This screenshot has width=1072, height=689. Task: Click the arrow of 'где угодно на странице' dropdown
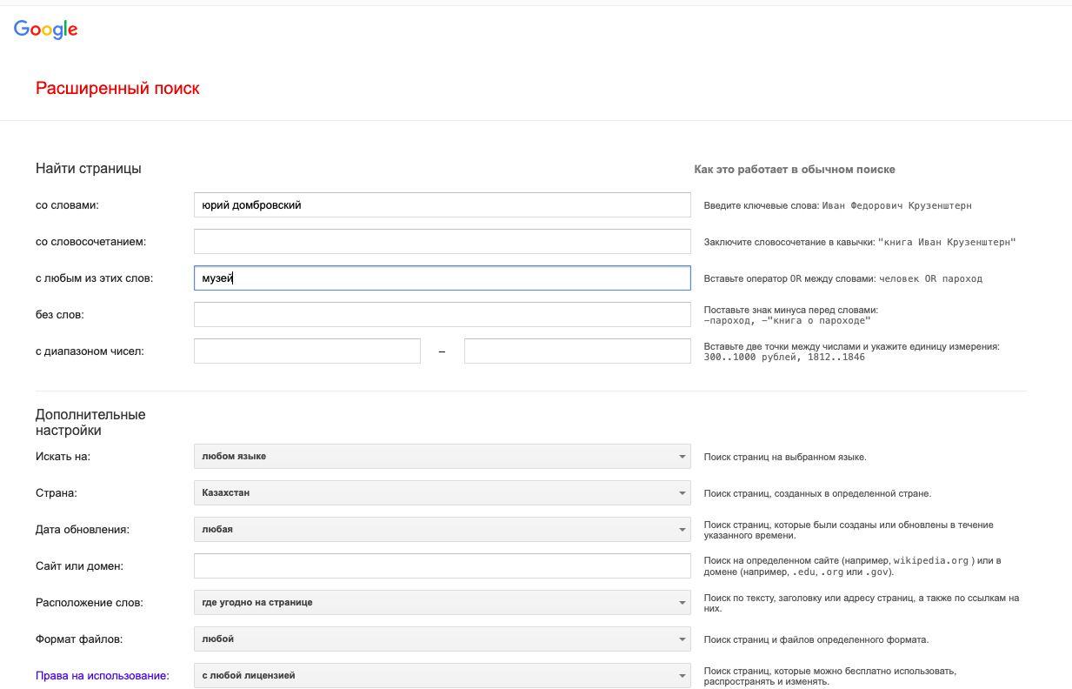(x=682, y=603)
